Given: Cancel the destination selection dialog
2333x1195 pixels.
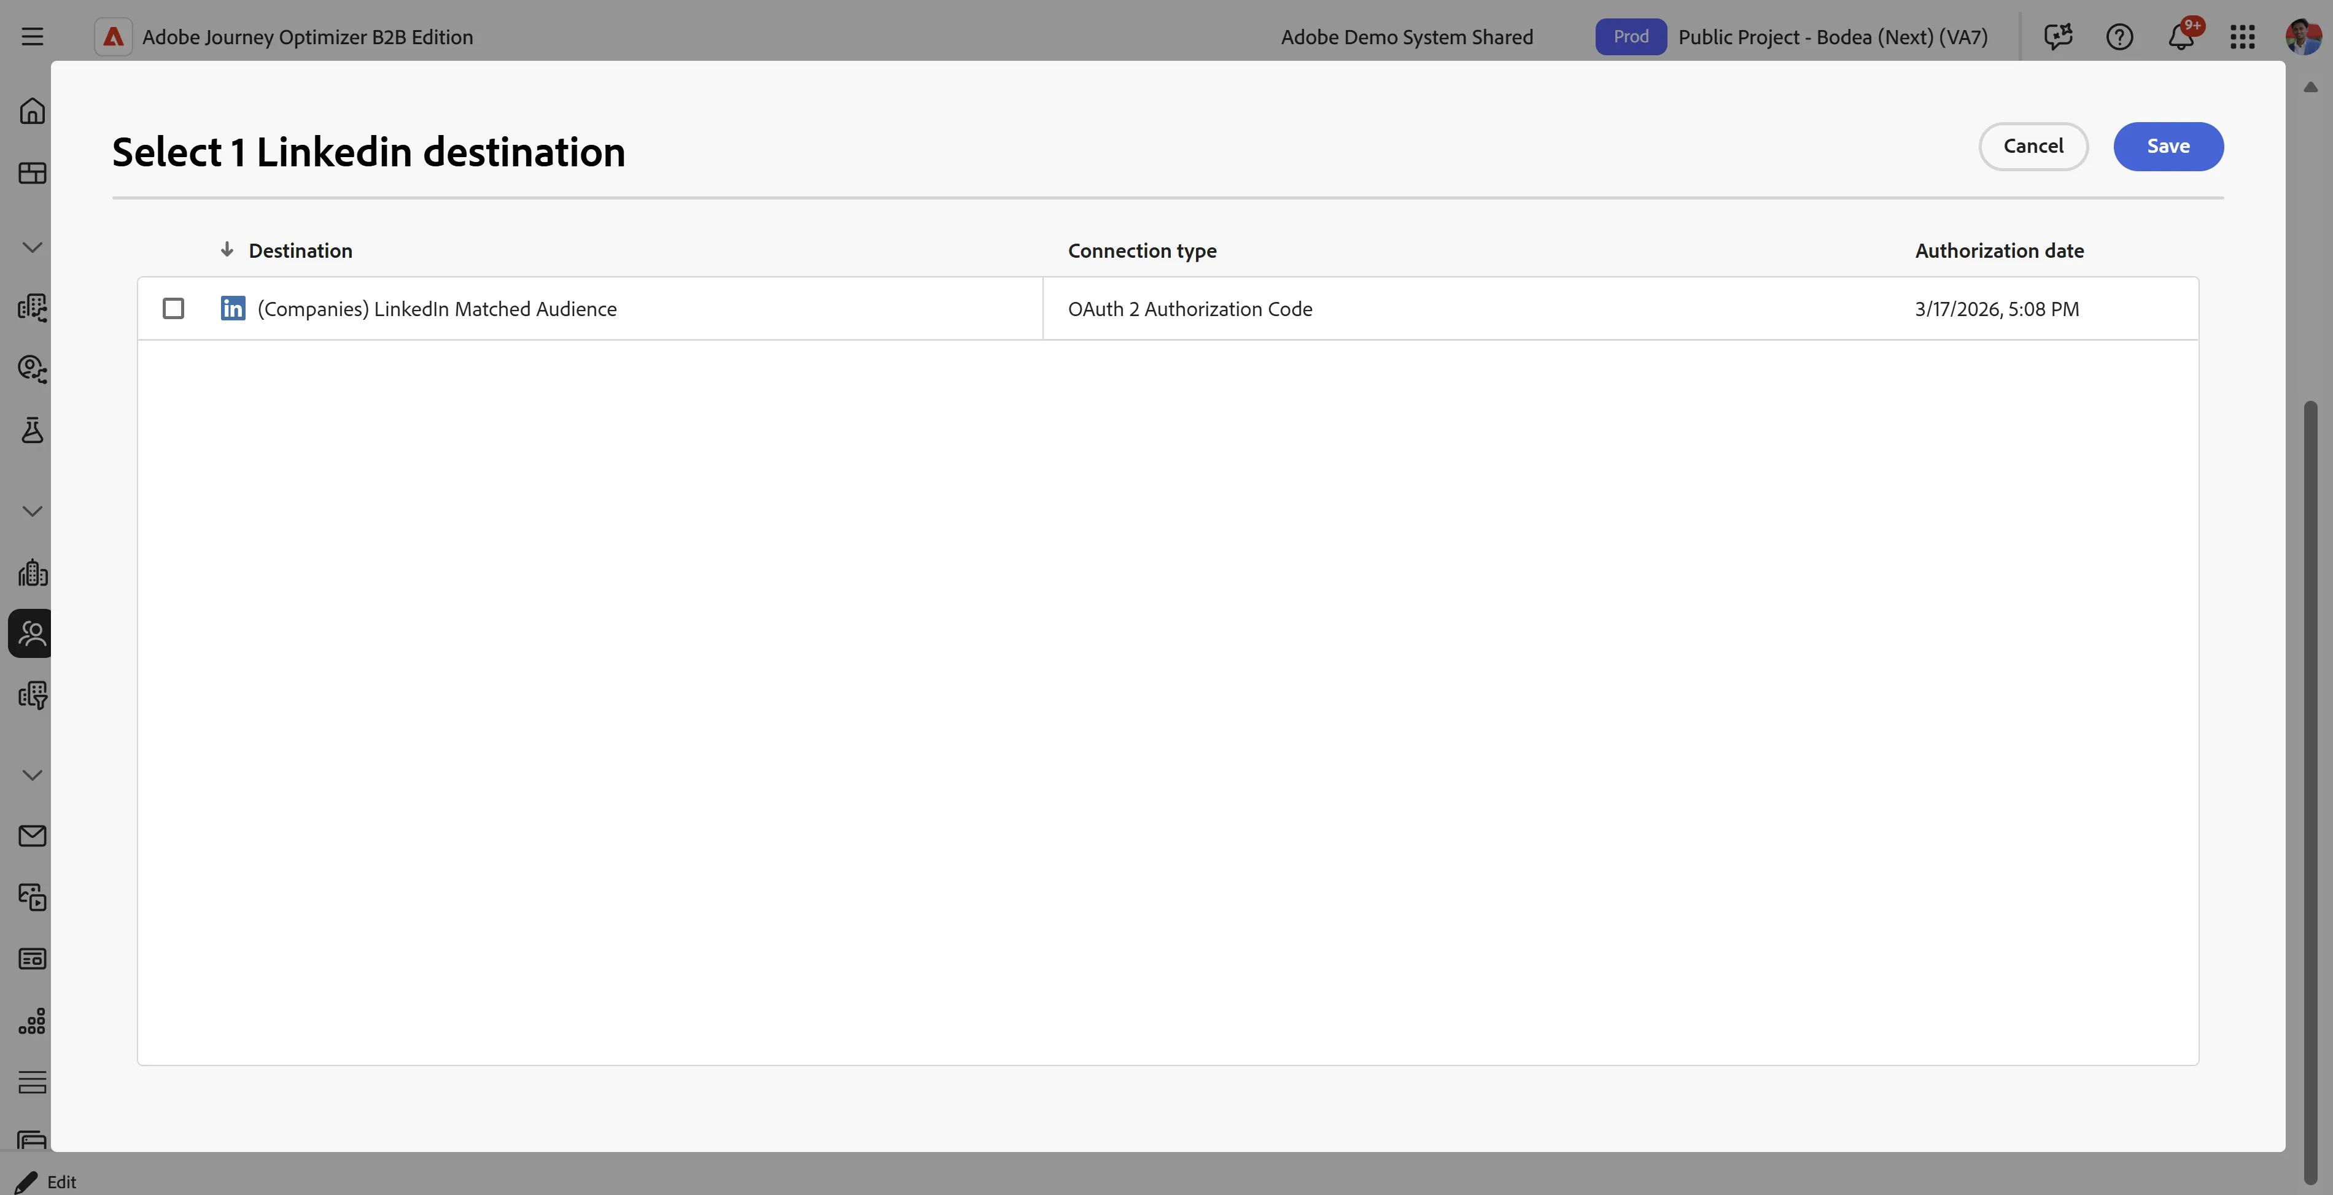Looking at the screenshot, I should (x=2033, y=147).
